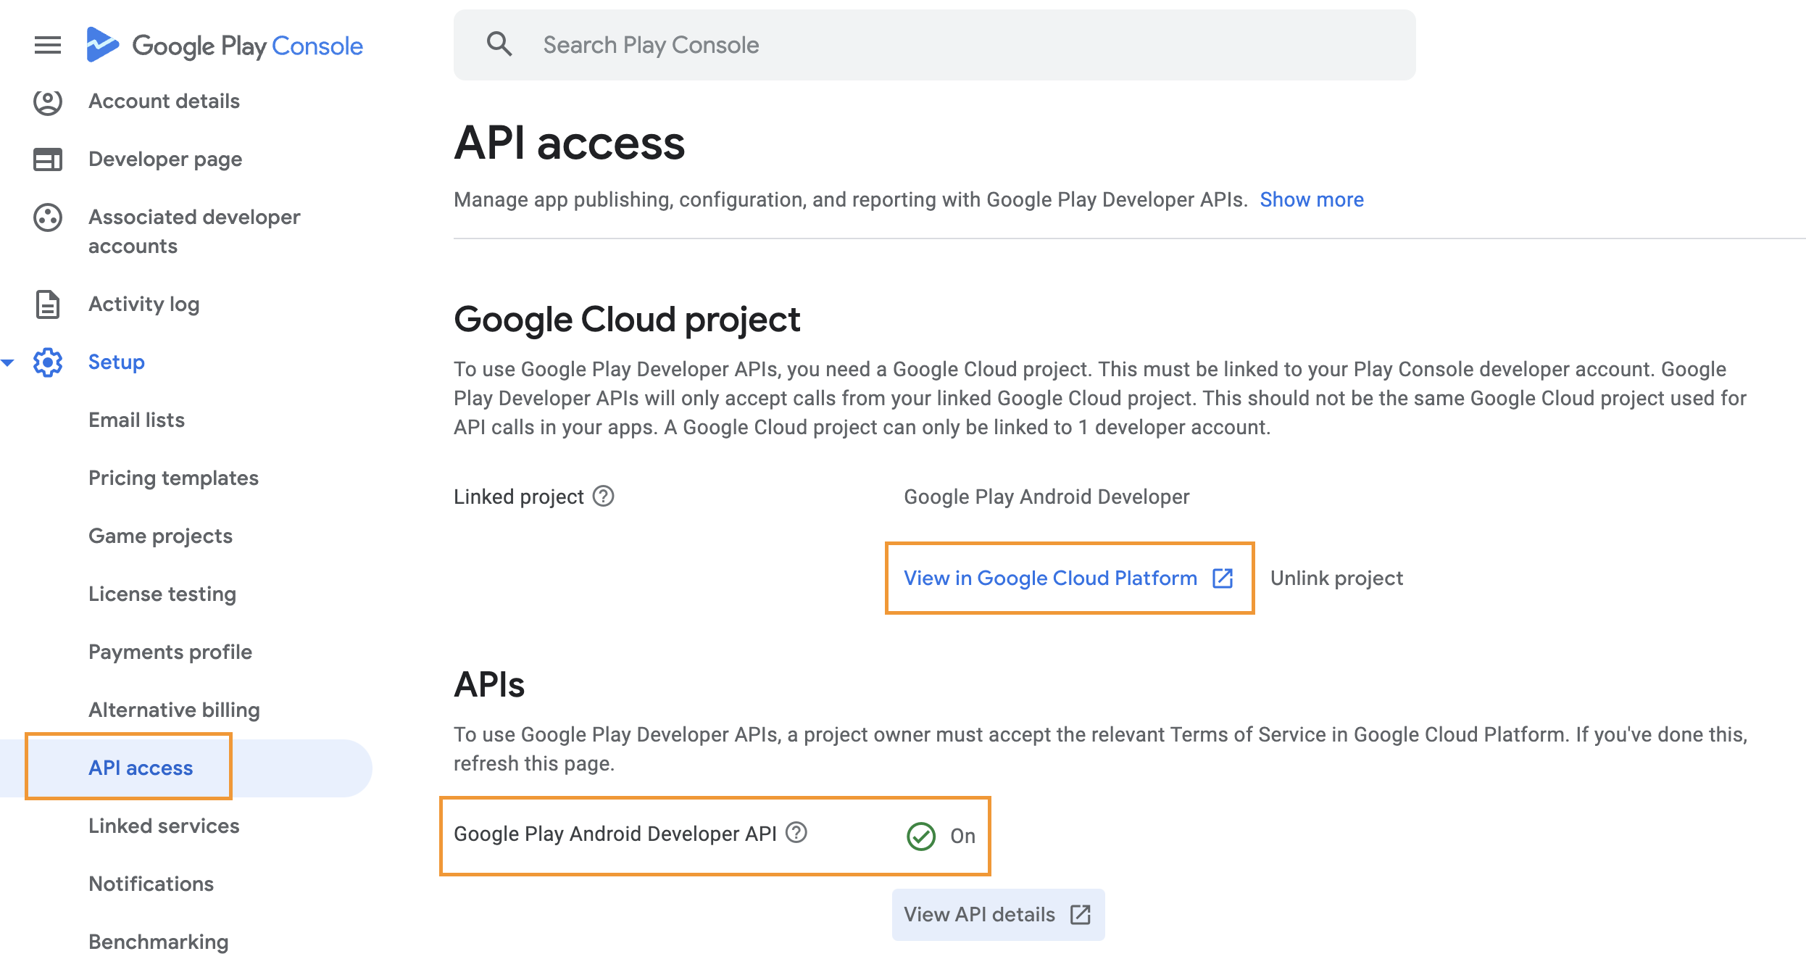Click the View API details button

[998, 914]
